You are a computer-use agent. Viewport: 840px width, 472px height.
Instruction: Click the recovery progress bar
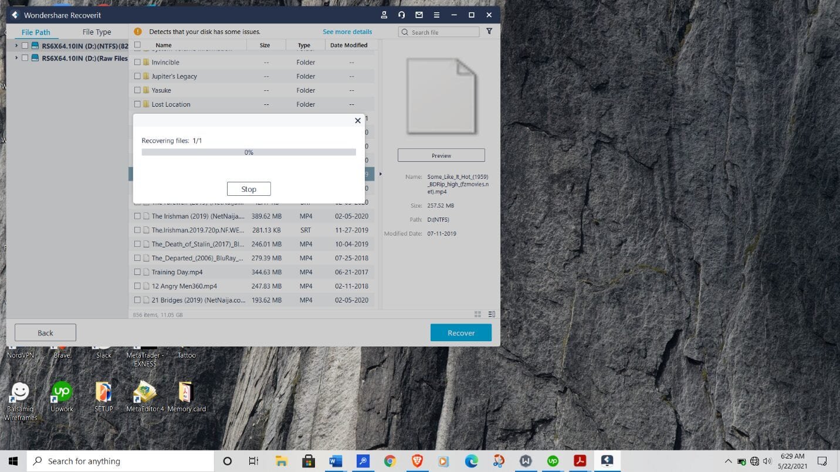pyautogui.click(x=249, y=152)
